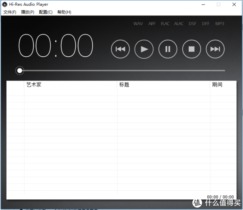Skip to the previous track
The image size is (243, 210).
(x=120, y=49)
